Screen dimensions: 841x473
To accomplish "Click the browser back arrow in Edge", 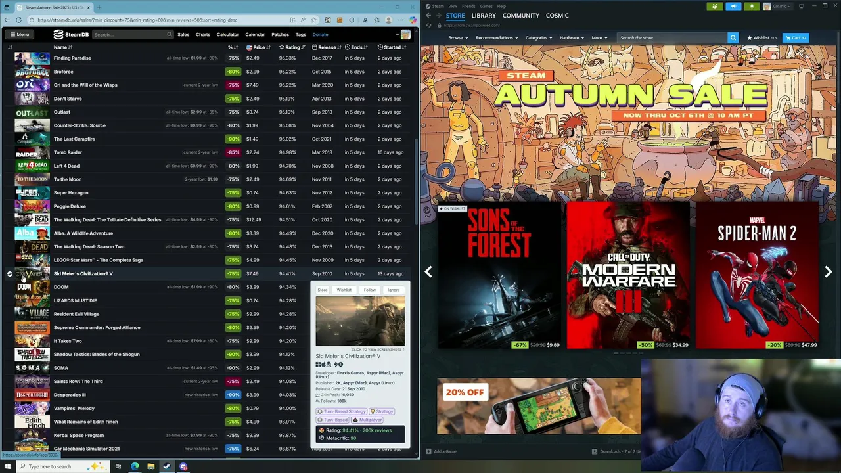I will coord(7,20).
